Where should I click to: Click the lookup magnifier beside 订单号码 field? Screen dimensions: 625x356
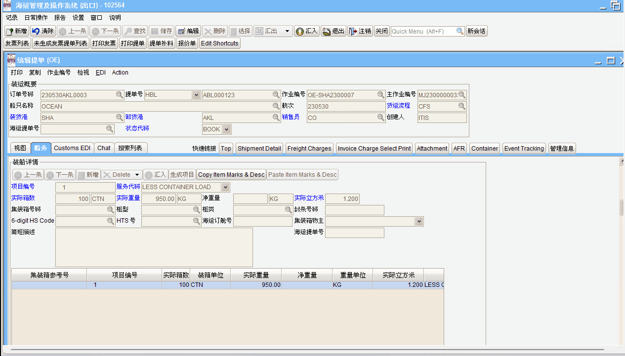pos(120,95)
